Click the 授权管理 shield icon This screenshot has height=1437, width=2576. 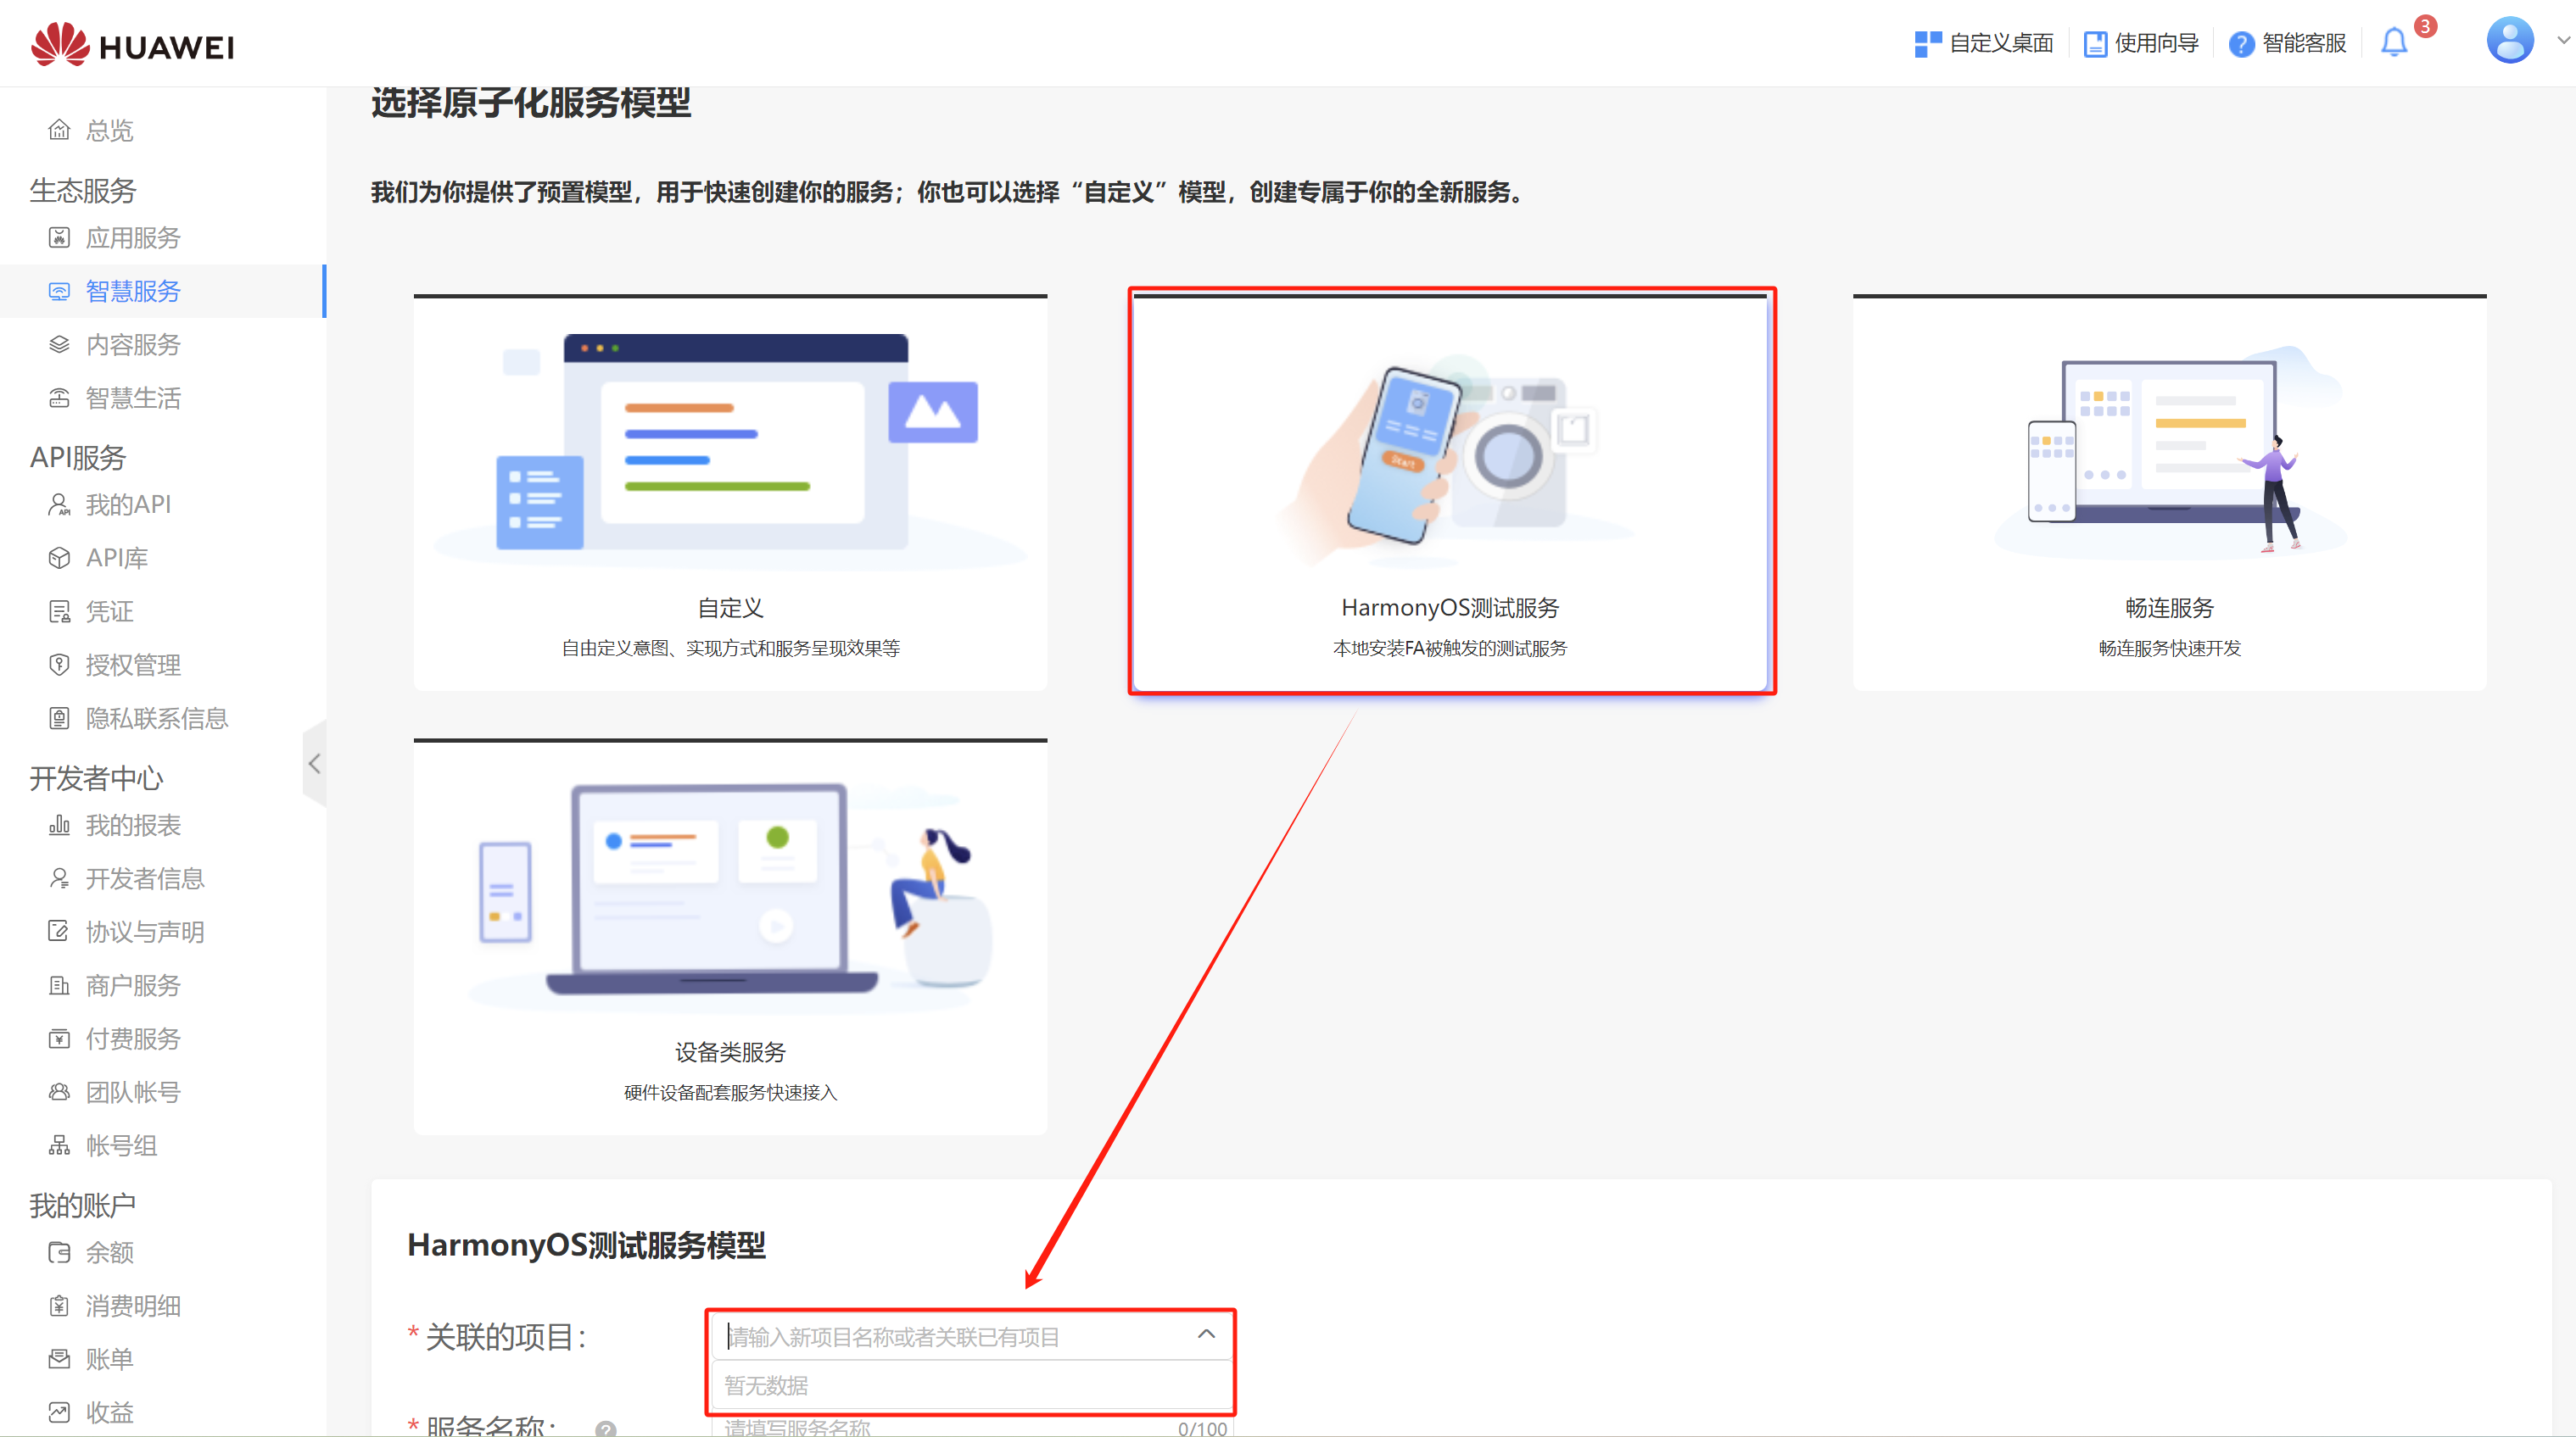point(60,665)
